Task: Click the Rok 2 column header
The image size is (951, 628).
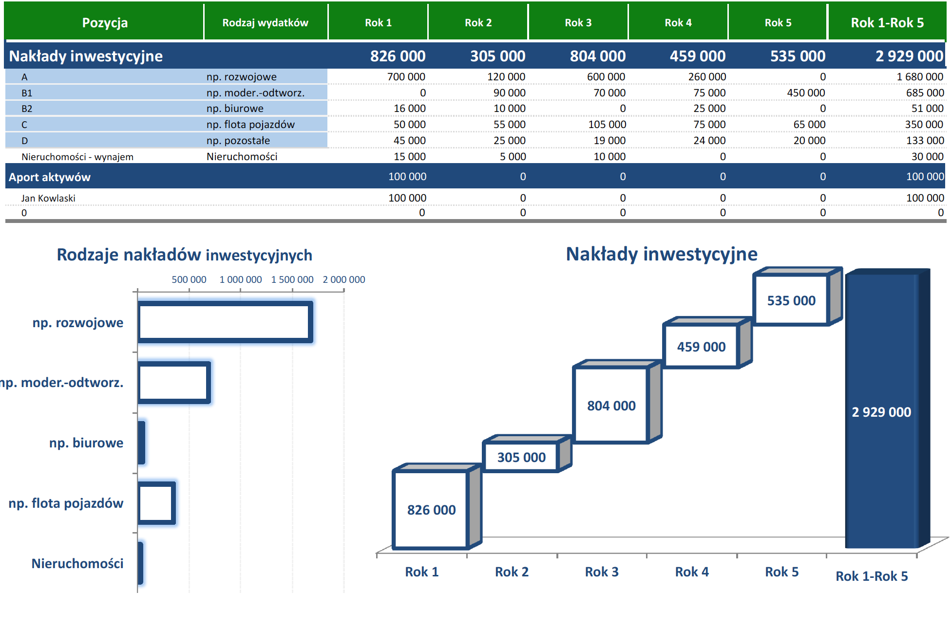Action: pyautogui.click(x=478, y=22)
